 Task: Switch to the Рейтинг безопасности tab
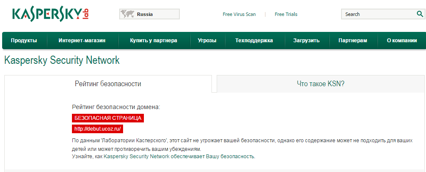click(108, 84)
